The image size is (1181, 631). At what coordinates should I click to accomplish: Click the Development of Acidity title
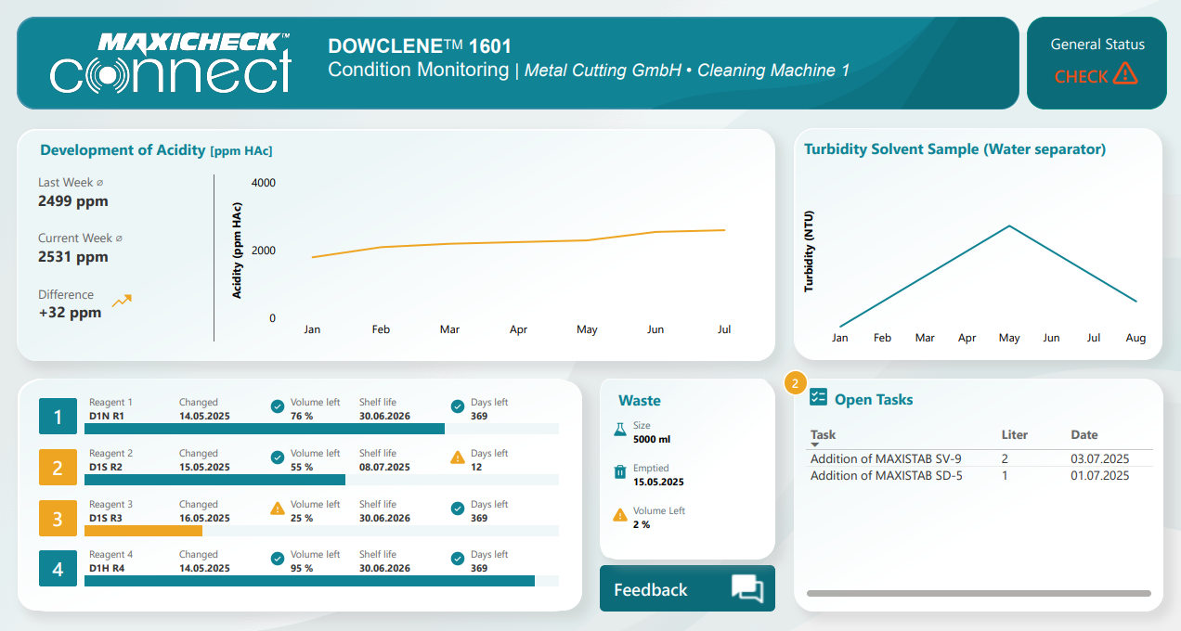[x=156, y=150]
